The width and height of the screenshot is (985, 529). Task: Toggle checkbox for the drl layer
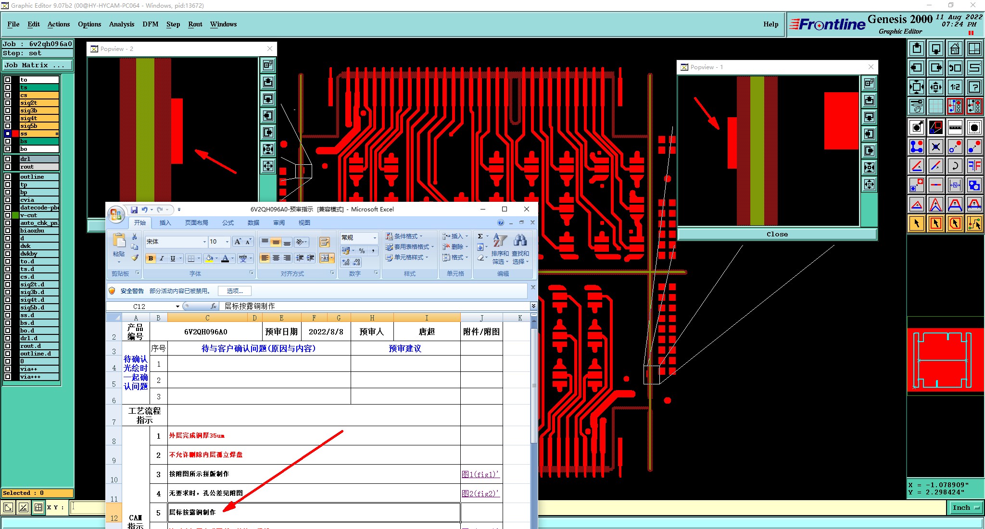tap(8, 159)
